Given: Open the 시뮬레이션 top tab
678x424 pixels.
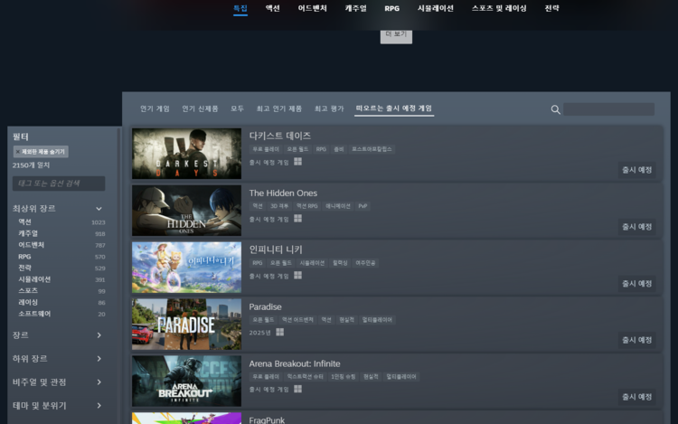Looking at the screenshot, I should click(435, 8).
